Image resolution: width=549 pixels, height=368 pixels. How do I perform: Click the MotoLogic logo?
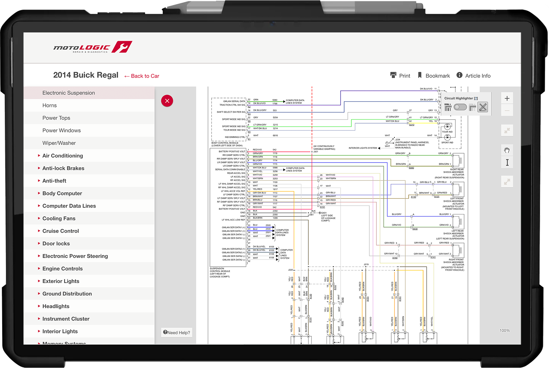point(93,47)
